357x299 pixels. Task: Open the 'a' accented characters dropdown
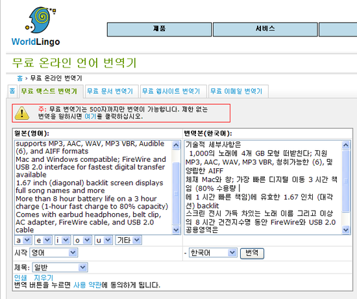pyautogui.click(x=23, y=240)
